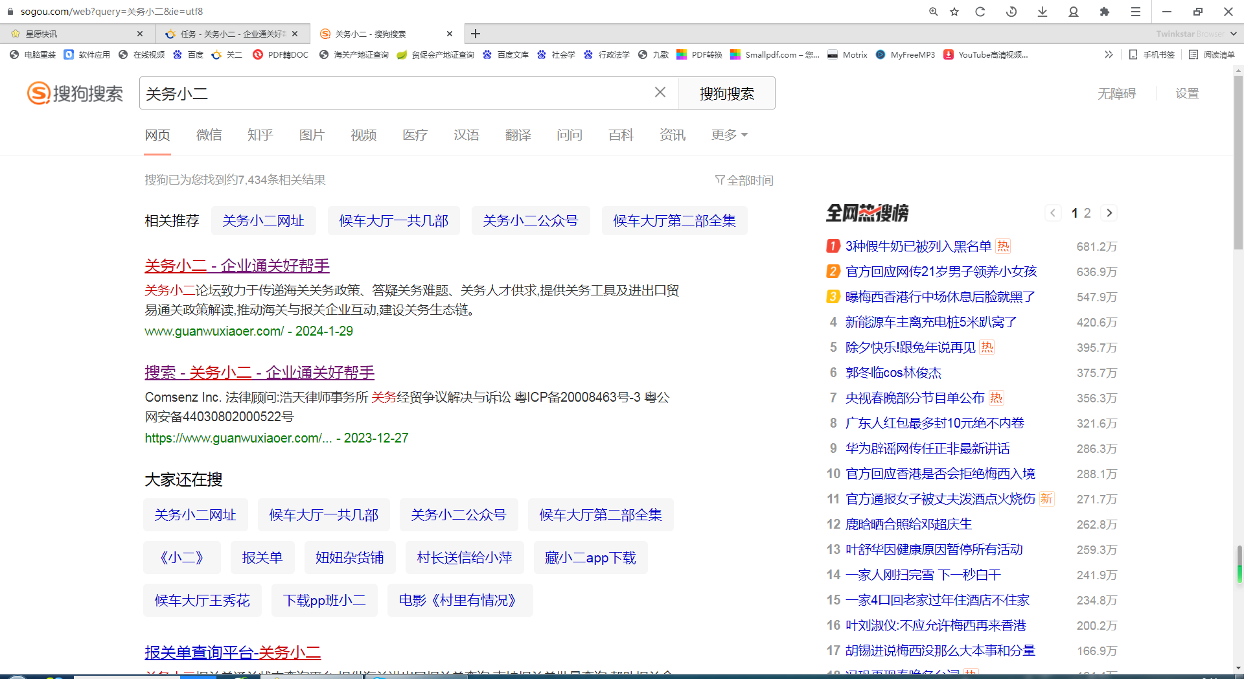This screenshot has height=679, width=1244.
Task: Click the Sogou search logo
Action: tap(75, 93)
